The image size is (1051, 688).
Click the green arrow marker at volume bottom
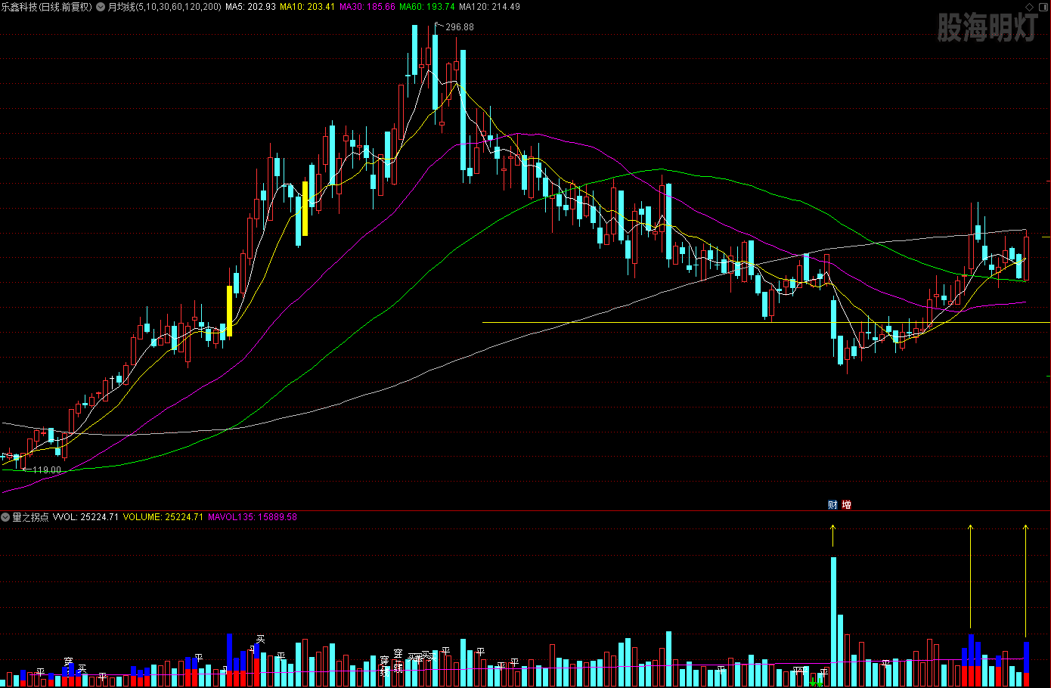815,683
